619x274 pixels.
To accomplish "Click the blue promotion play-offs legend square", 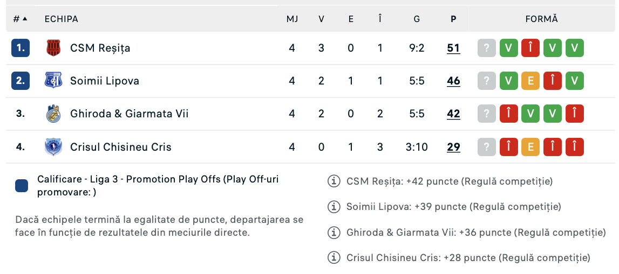I will [22, 186].
